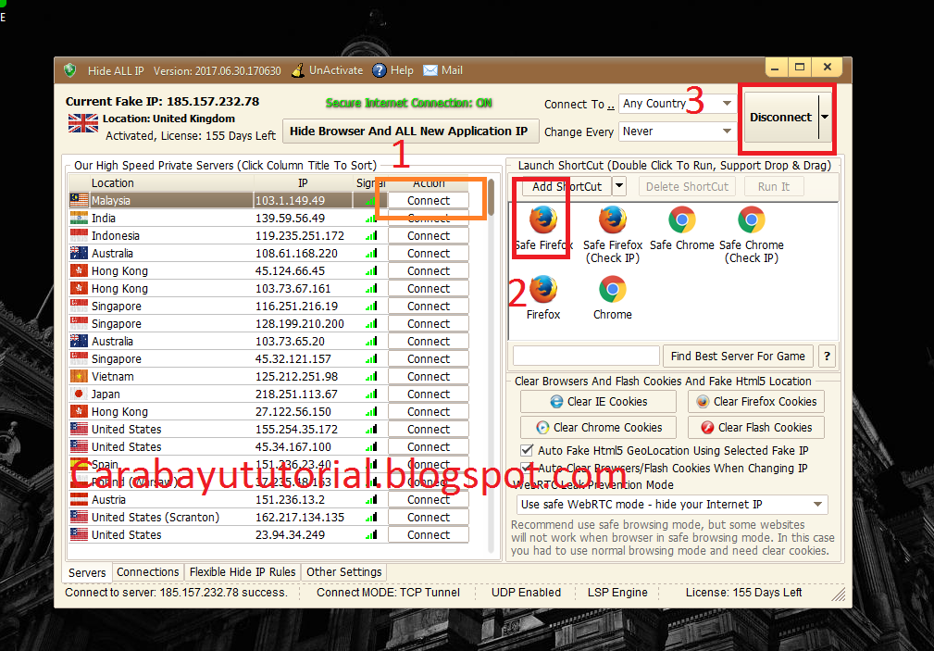
Task: Click Connect MODE: TCP Tunnel status text
Action: 388,593
